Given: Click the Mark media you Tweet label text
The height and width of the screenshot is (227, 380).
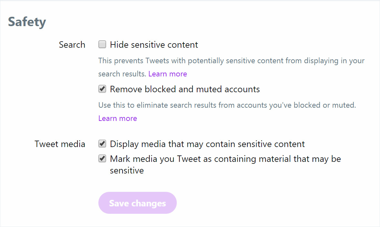Looking at the screenshot, I should (225, 164).
